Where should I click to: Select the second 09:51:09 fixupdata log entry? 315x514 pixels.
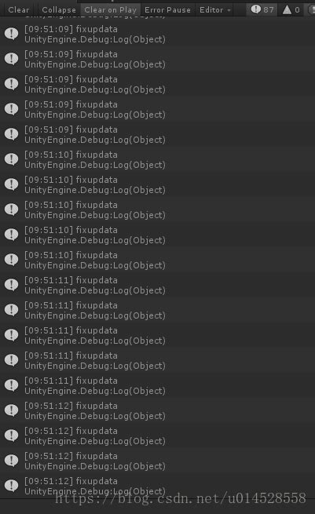click(157, 59)
